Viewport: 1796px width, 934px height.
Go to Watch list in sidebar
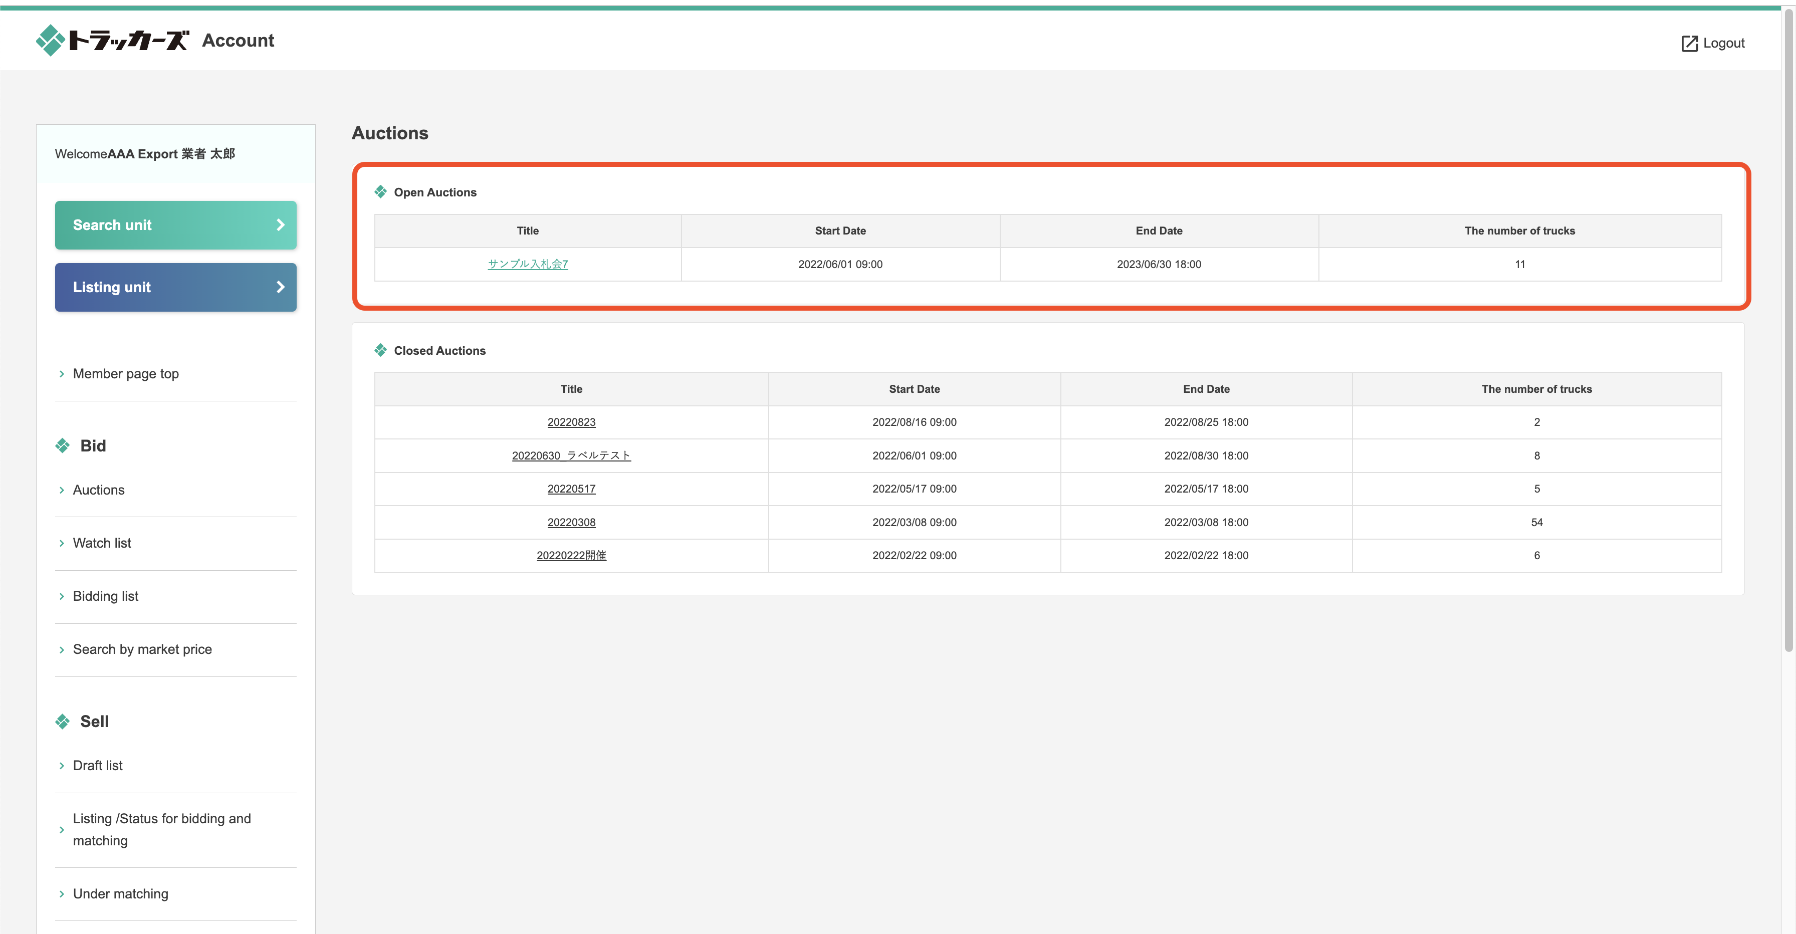tap(102, 543)
